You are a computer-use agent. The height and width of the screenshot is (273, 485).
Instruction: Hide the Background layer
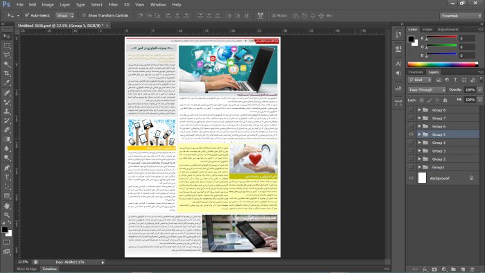(411, 178)
